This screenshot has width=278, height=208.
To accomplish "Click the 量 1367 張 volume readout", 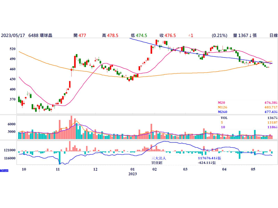I will [245, 35].
